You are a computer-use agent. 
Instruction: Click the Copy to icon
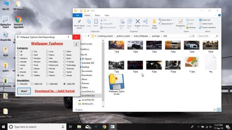click(x=129, y=22)
